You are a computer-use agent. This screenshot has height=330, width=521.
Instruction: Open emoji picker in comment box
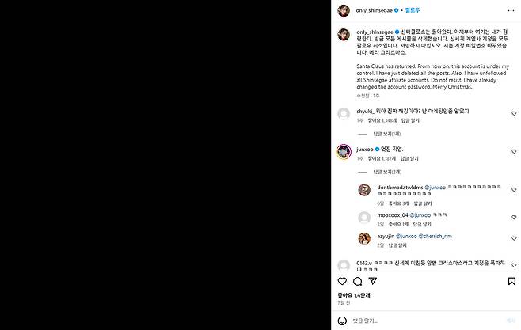click(x=342, y=321)
